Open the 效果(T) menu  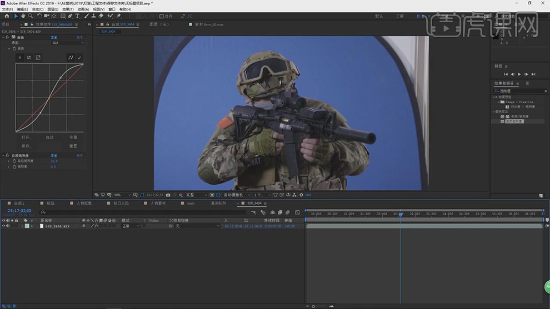pos(67,9)
